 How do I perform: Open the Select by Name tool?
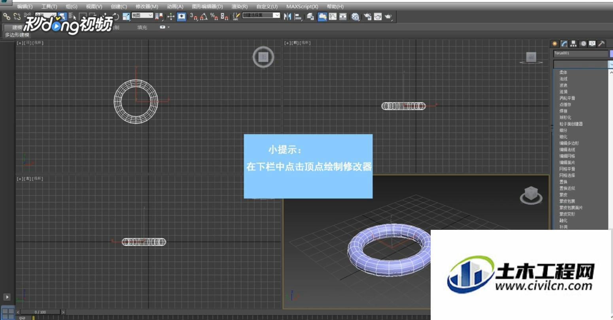pyautogui.click(x=72, y=16)
